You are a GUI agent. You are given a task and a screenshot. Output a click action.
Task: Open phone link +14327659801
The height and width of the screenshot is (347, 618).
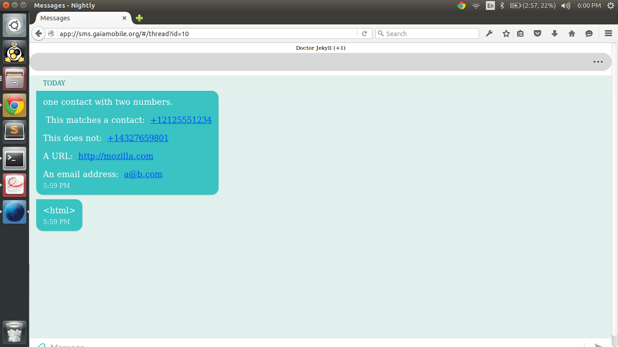pos(138,138)
